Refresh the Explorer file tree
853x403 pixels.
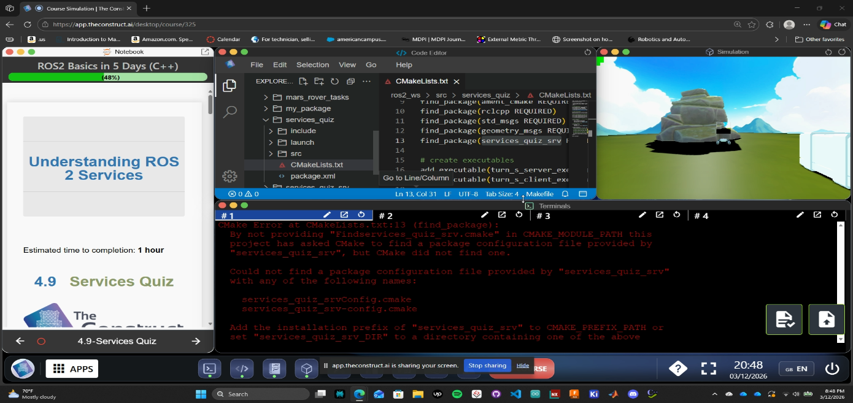point(334,81)
